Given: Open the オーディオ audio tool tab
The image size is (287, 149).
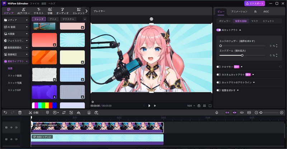Looking at the screenshot, I should (x=62, y=11).
